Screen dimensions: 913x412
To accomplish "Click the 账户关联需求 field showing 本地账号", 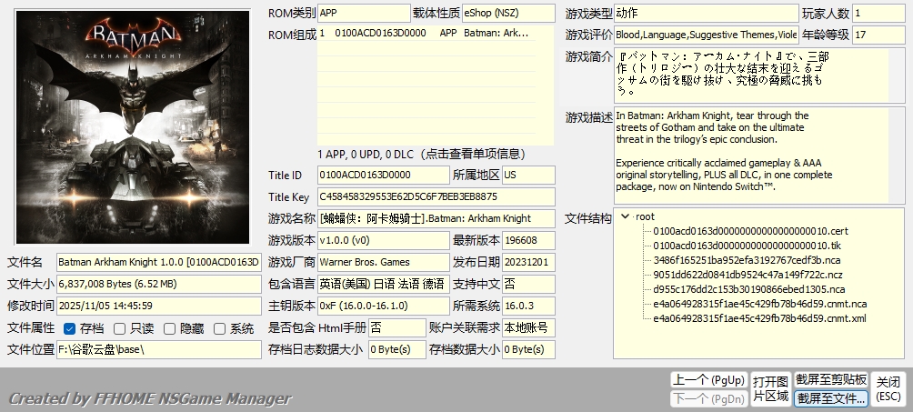I will pos(528,327).
